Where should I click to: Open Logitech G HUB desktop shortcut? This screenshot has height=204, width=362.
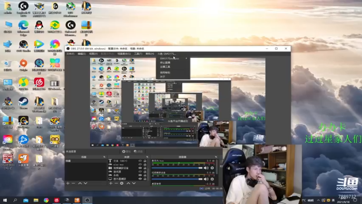[24, 9]
